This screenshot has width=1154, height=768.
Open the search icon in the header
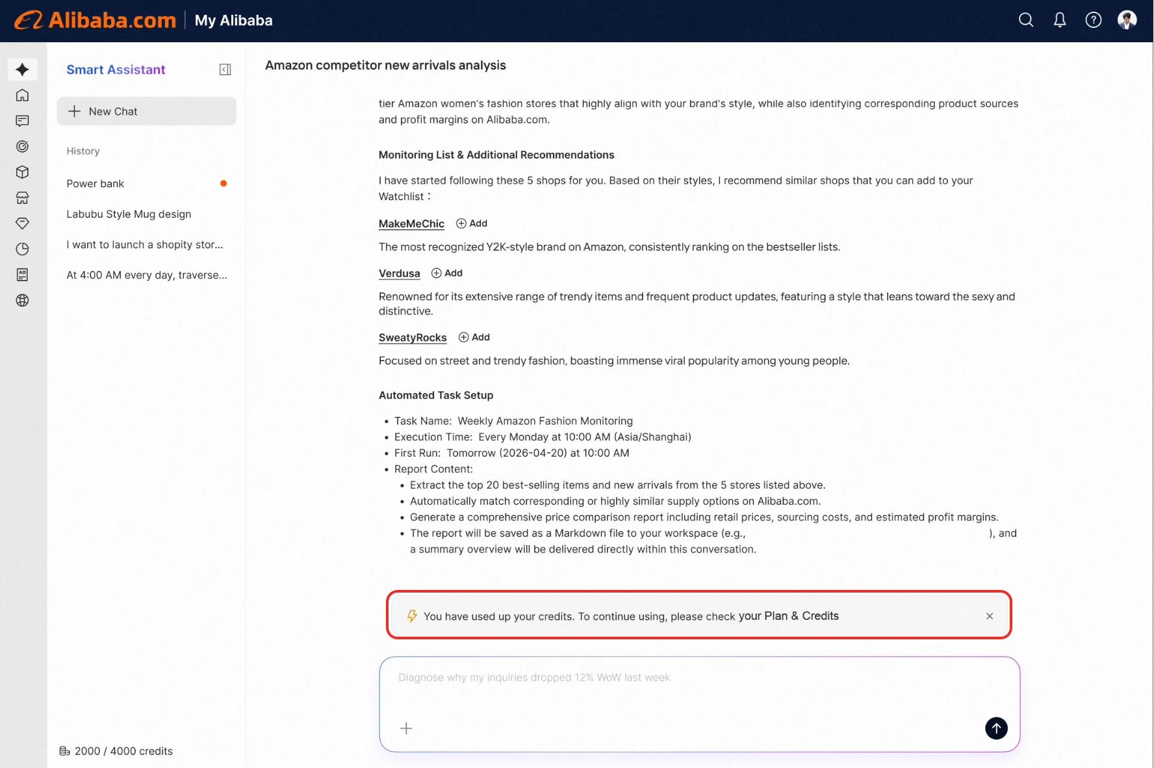pyautogui.click(x=1026, y=20)
